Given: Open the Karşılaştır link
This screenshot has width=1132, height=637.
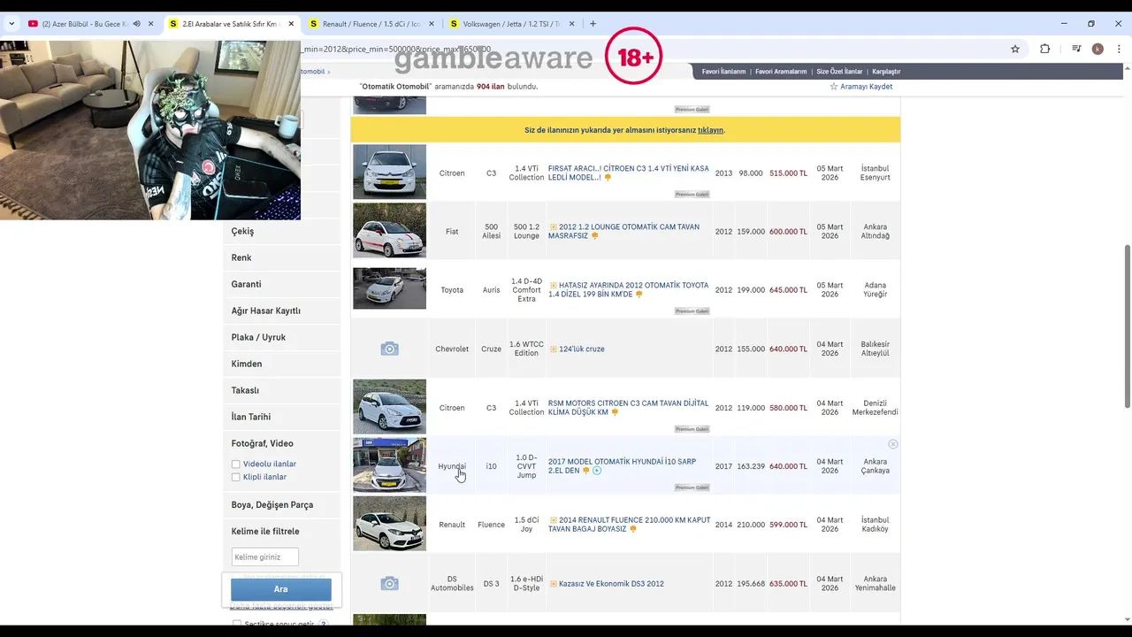Looking at the screenshot, I should pos(886,72).
